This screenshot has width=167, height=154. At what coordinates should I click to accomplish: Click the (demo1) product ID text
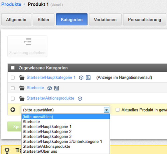pos(57,5)
